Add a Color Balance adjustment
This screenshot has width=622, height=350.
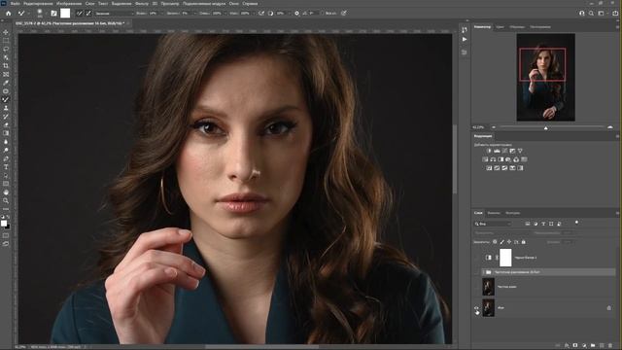(x=493, y=159)
